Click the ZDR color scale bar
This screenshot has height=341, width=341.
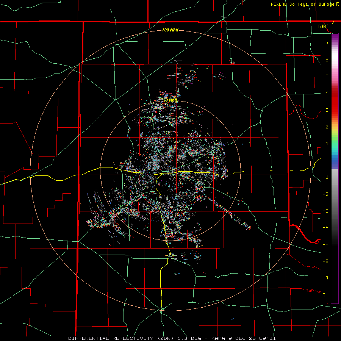click(335, 168)
